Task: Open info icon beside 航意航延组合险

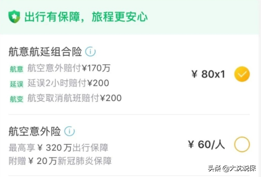Action: (x=91, y=52)
